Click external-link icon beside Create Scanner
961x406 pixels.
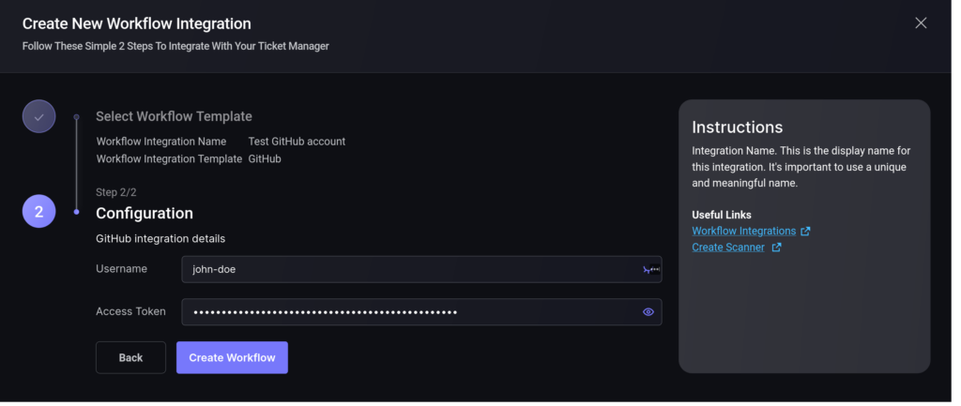click(776, 248)
